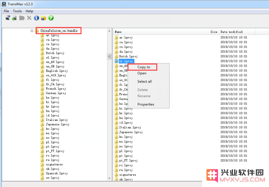This screenshot has height=187, width=269.
Task: Sort by the Date modified column header
Action: click(x=237, y=32)
